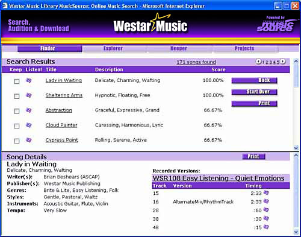Click 'Very Slow' tempo value
This screenshot has width=301, height=237.
coord(55,210)
